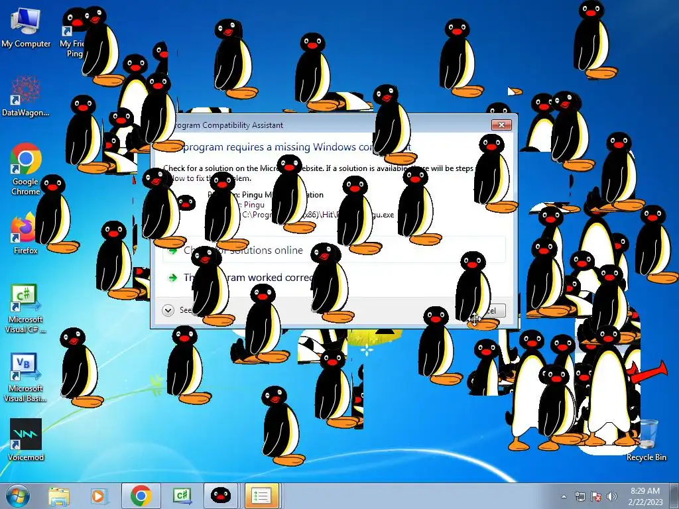Select the Voicemod desktop shortcut
679x509 pixels.
pyautogui.click(x=26, y=439)
